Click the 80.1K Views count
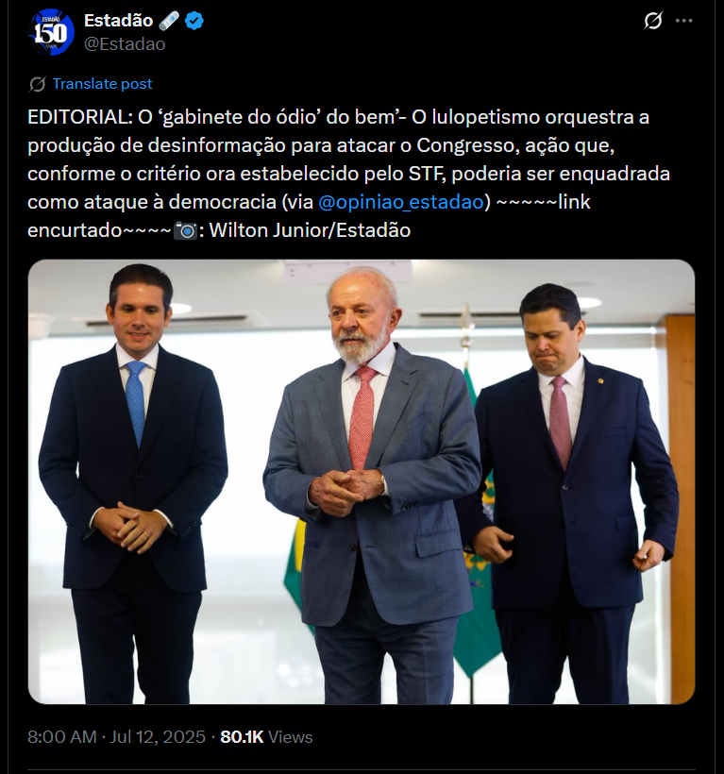Viewport: 724px width, 774px height. [266, 736]
